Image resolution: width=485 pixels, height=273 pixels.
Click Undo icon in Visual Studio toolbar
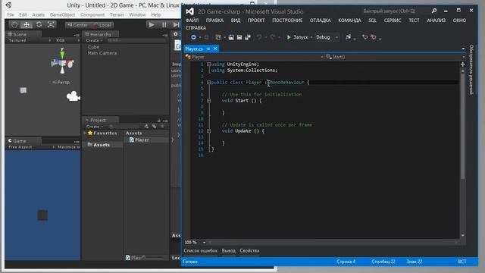pos(259,37)
